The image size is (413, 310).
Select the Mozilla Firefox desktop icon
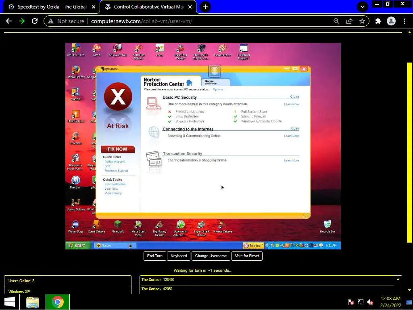point(75,72)
